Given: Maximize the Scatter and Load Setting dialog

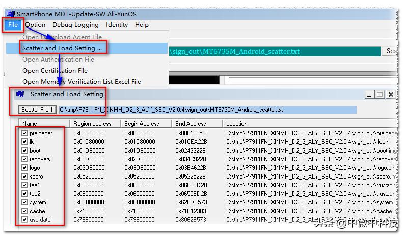Looking at the screenshot, I should pyautogui.click(x=380, y=94).
